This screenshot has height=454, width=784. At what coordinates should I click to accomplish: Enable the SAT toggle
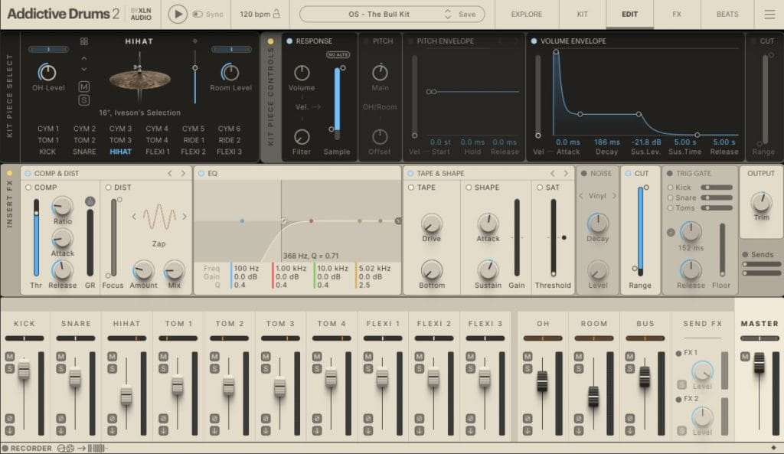tap(540, 187)
